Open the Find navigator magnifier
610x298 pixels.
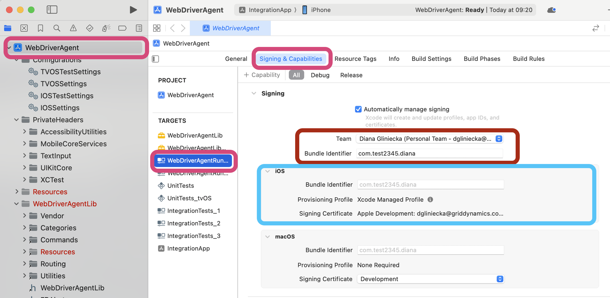pos(57,28)
